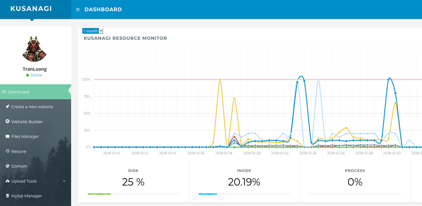
Task: Click the 2018-01-24 x-axis date label
Action: (x=308, y=153)
